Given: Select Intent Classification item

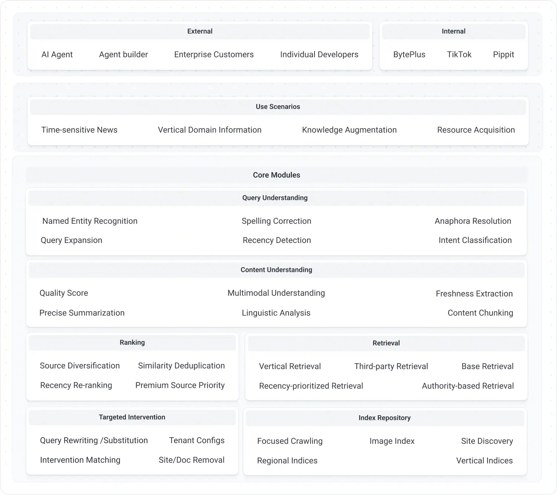Looking at the screenshot, I should coord(475,240).
